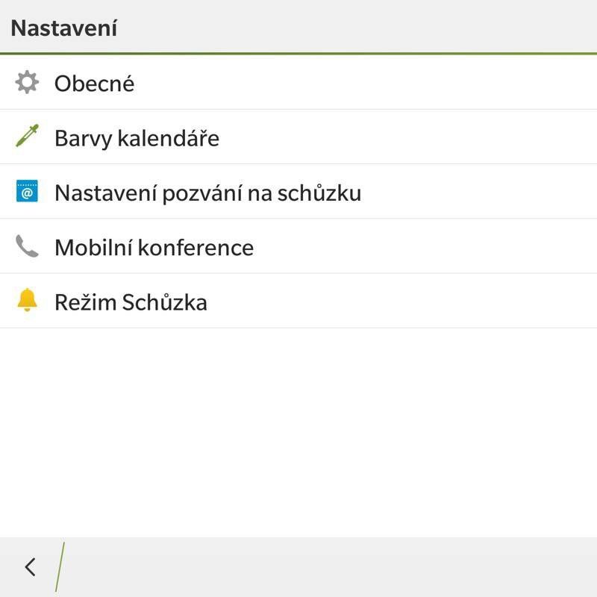Click the gear icon next to Obecné

[28, 83]
